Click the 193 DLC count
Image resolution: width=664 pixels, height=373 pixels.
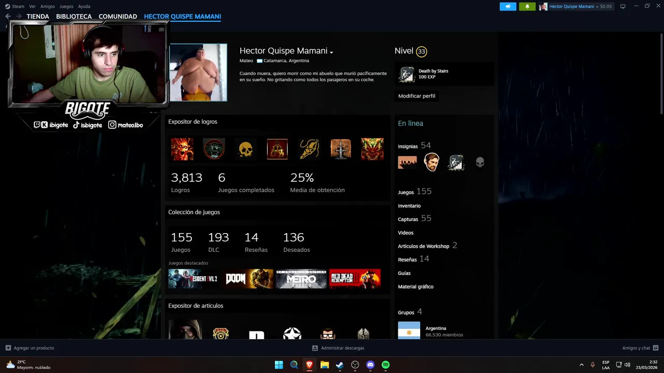[218, 237]
